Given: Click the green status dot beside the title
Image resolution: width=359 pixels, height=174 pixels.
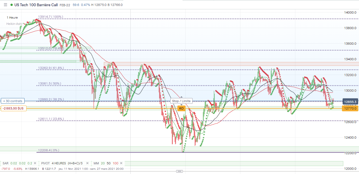Looking at the screenshot, I should tap(11, 5).
